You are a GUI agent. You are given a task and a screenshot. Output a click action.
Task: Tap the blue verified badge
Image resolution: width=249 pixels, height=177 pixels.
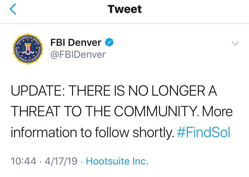click(x=109, y=42)
